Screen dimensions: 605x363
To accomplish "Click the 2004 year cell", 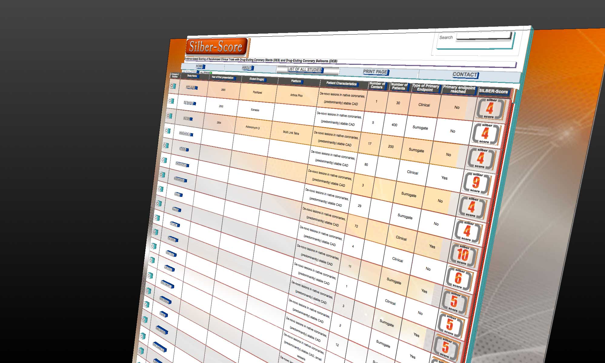I will tap(219, 123).
